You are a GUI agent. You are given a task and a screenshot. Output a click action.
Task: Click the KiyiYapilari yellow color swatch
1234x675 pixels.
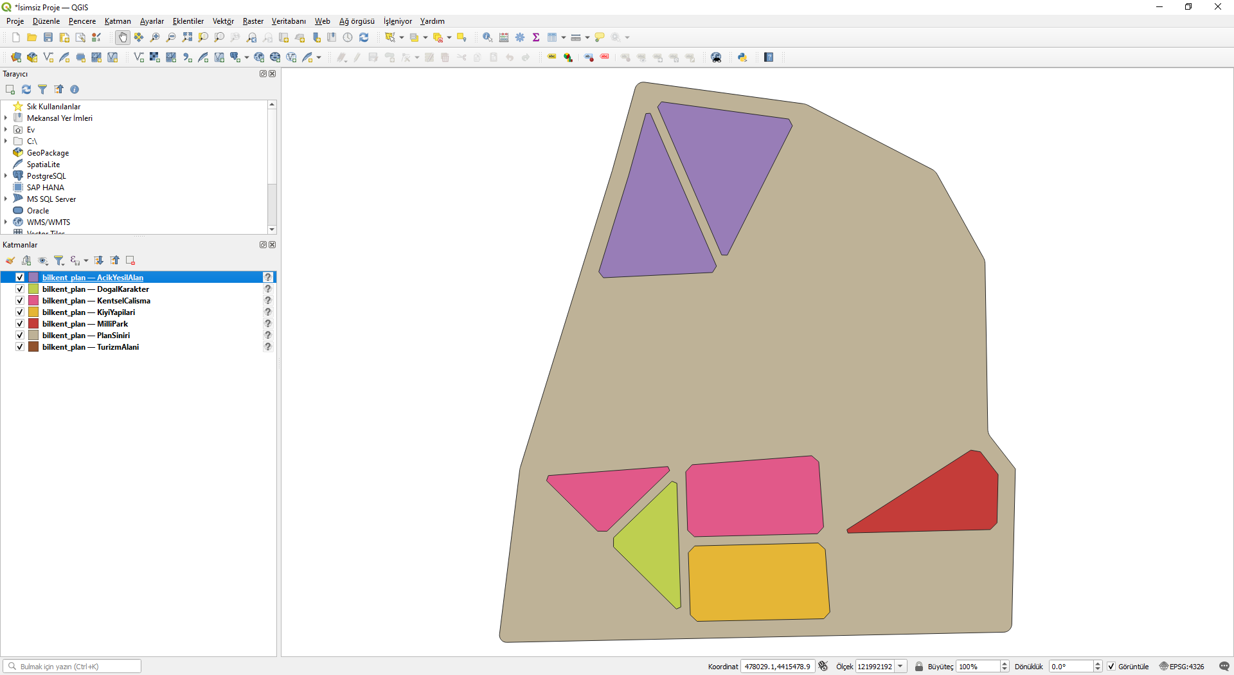point(33,312)
